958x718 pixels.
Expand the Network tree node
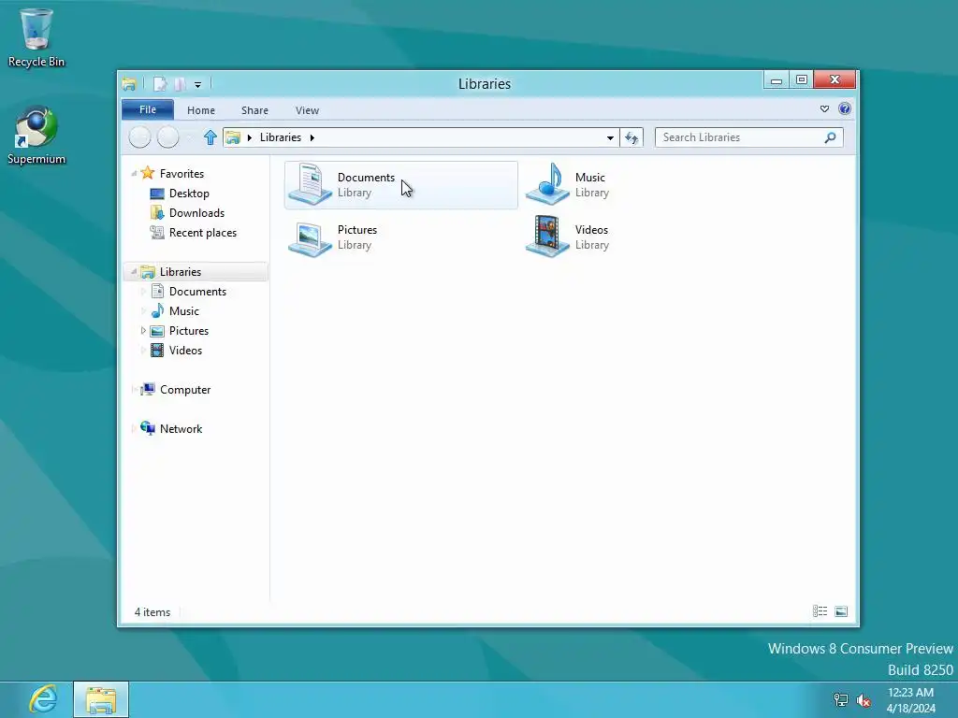(133, 428)
